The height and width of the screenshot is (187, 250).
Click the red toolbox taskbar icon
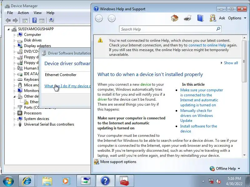click(124, 181)
